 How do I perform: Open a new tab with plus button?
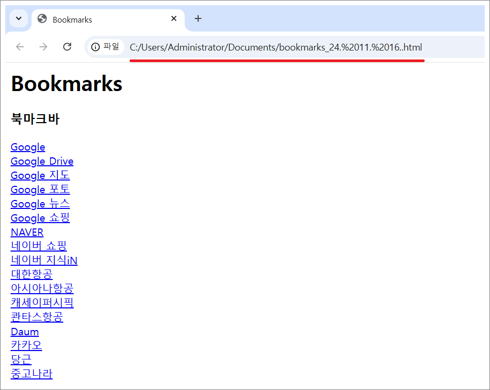point(198,19)
